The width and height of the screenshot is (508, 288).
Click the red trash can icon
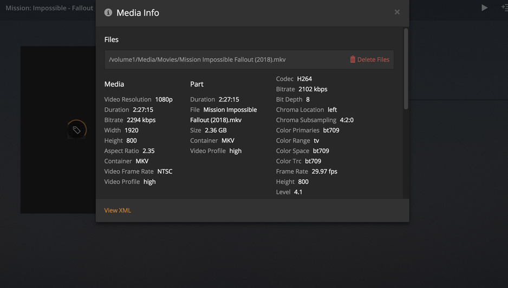pos(353,59)
